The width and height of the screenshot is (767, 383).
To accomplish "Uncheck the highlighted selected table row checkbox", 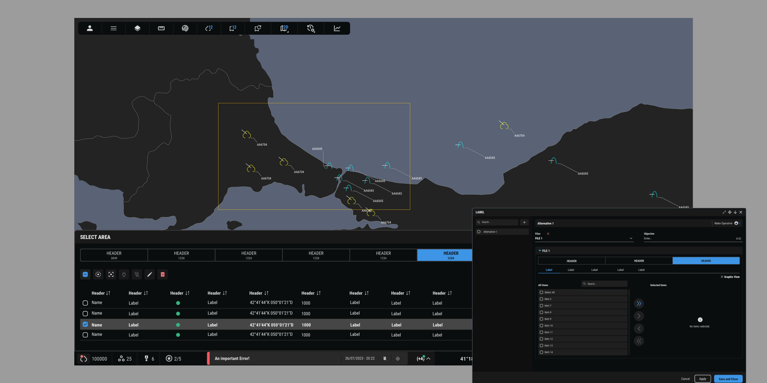I will click(x=85, y=324).
